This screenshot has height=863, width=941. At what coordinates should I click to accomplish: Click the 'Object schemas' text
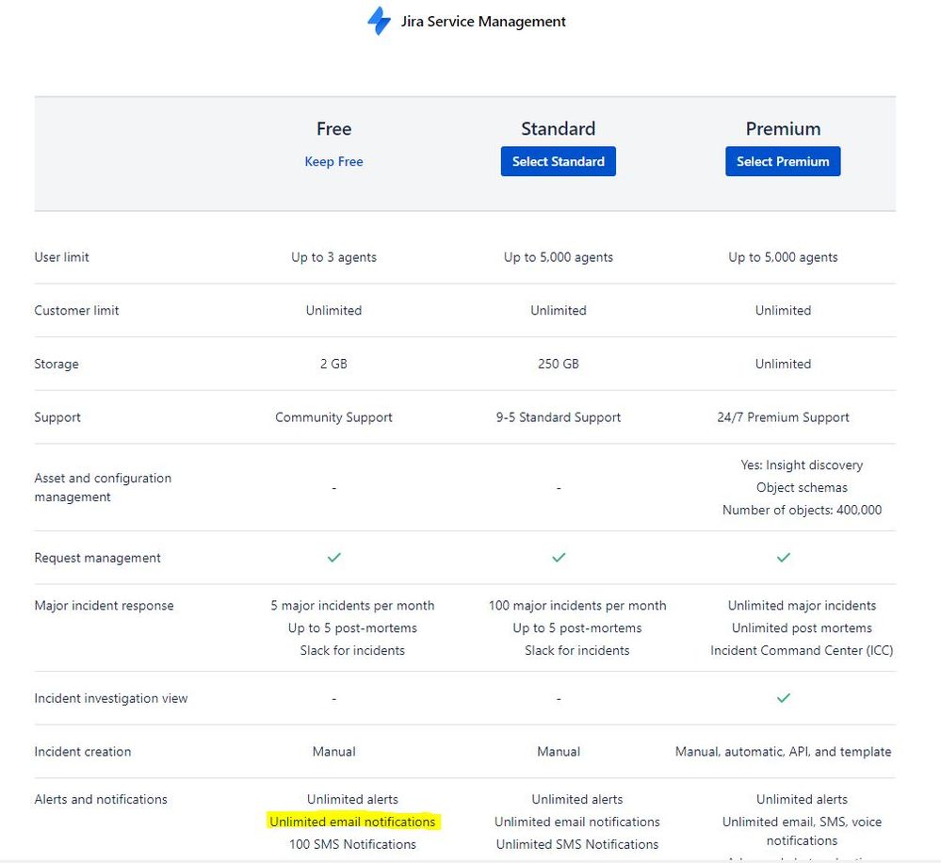pos(802,487)
